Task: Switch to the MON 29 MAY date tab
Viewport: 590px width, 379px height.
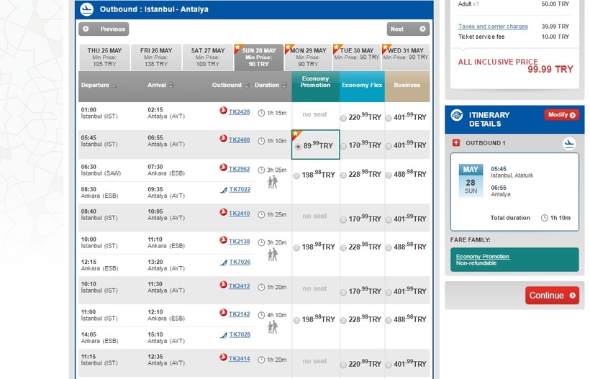Action: pos(308,57)
